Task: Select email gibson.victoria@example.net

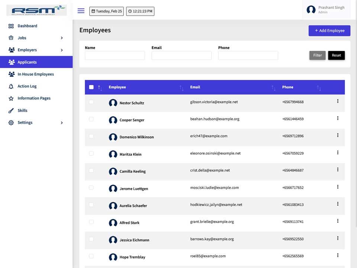Action: point(214,102)
